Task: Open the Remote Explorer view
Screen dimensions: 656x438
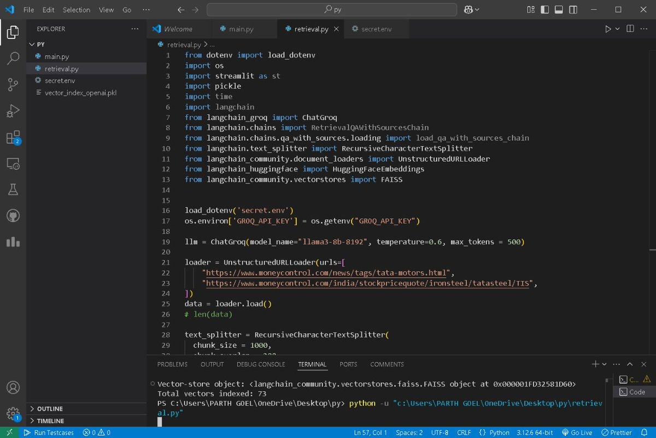Action: click(13, 163)
